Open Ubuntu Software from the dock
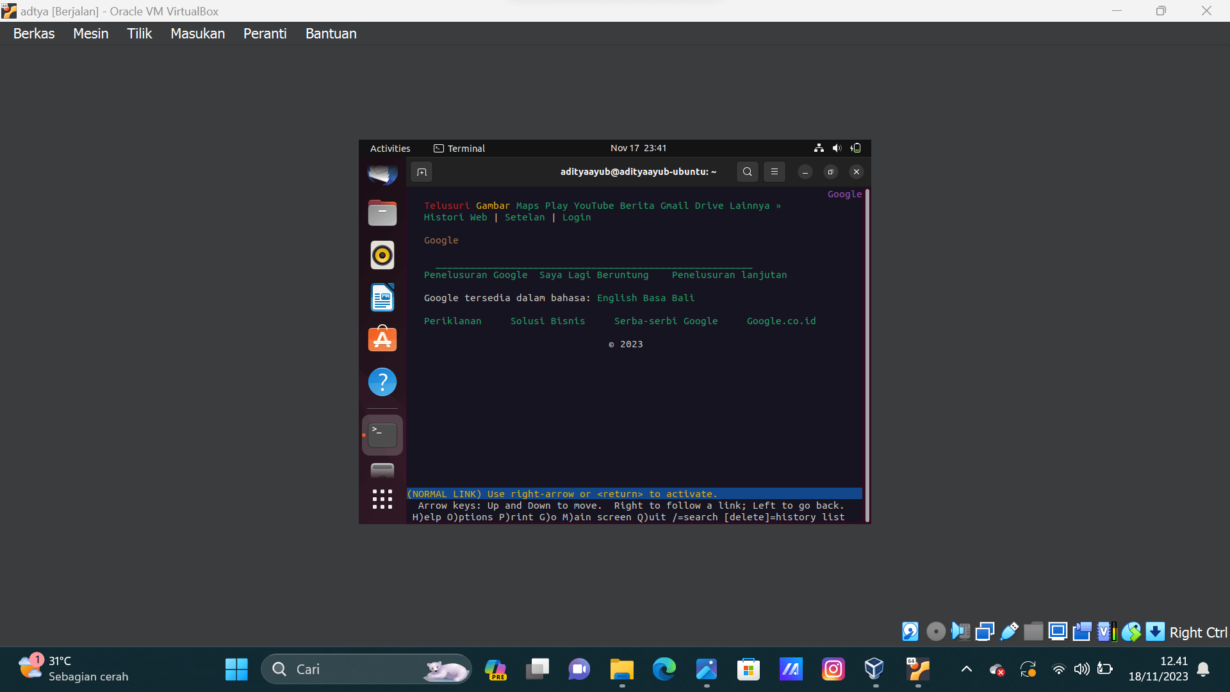 pos(382,339)
